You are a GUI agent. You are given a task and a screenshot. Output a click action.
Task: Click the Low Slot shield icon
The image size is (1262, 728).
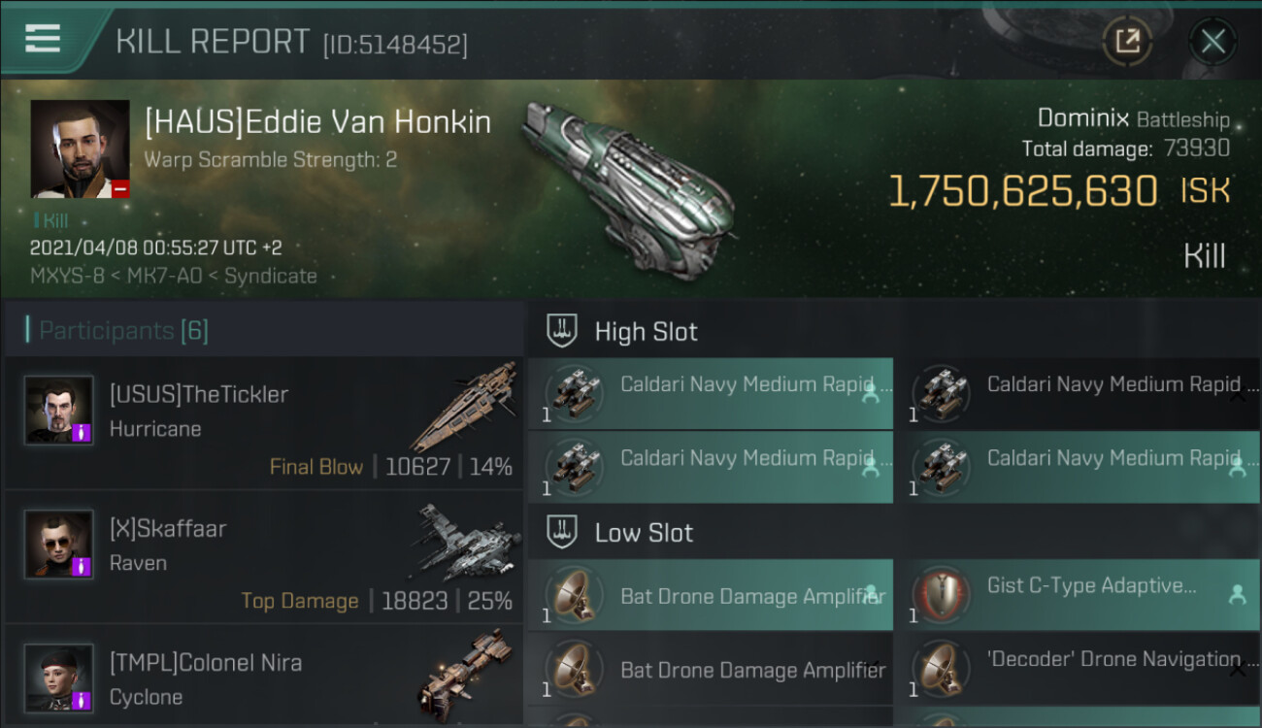[562, 531]
